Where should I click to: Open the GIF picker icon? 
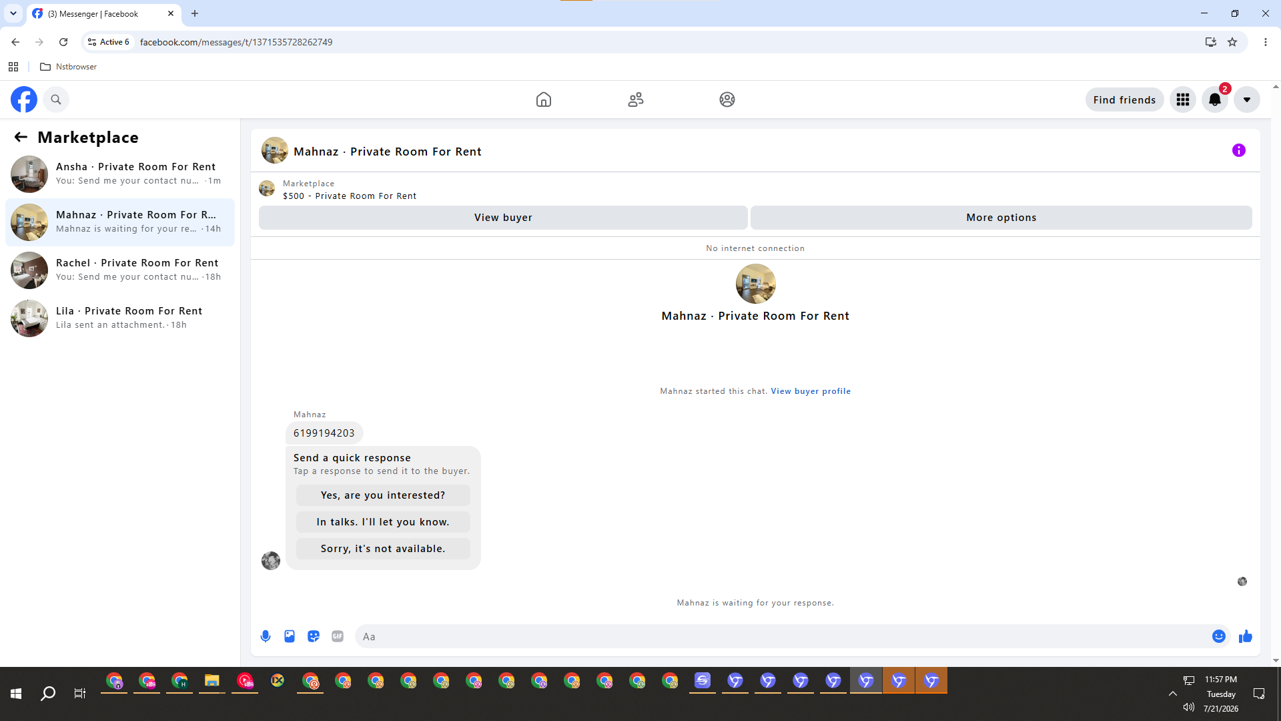tap(338, 636)
